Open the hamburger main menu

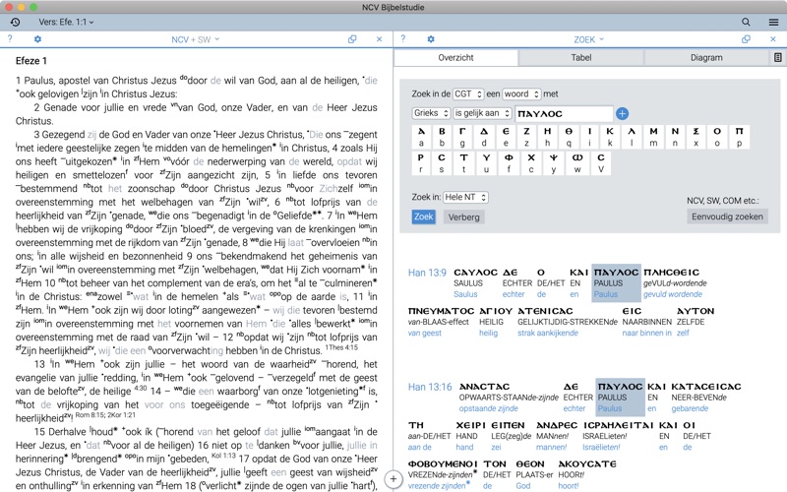tap(773, 22)
